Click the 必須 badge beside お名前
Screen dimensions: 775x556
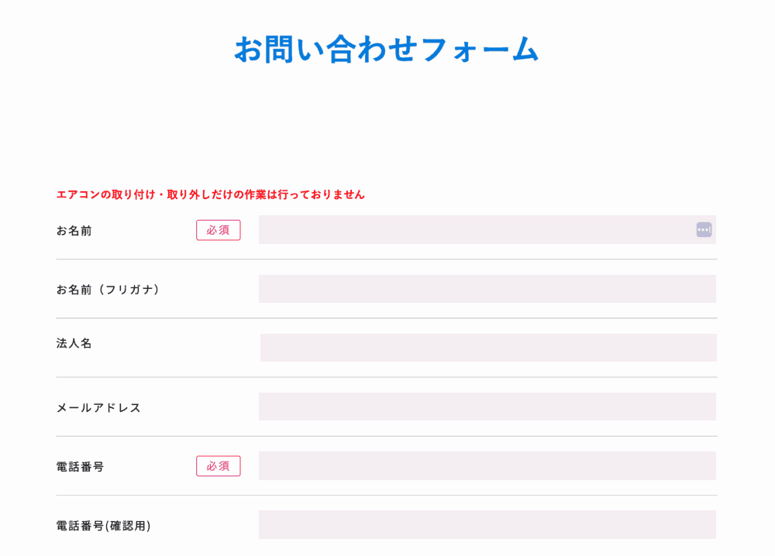(x=219, y=230)
